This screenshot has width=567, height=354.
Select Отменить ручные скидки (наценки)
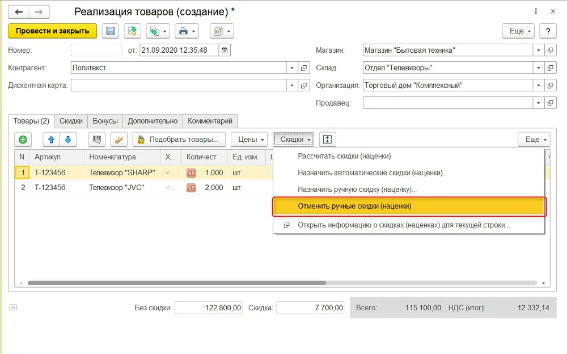click(409, 206)
